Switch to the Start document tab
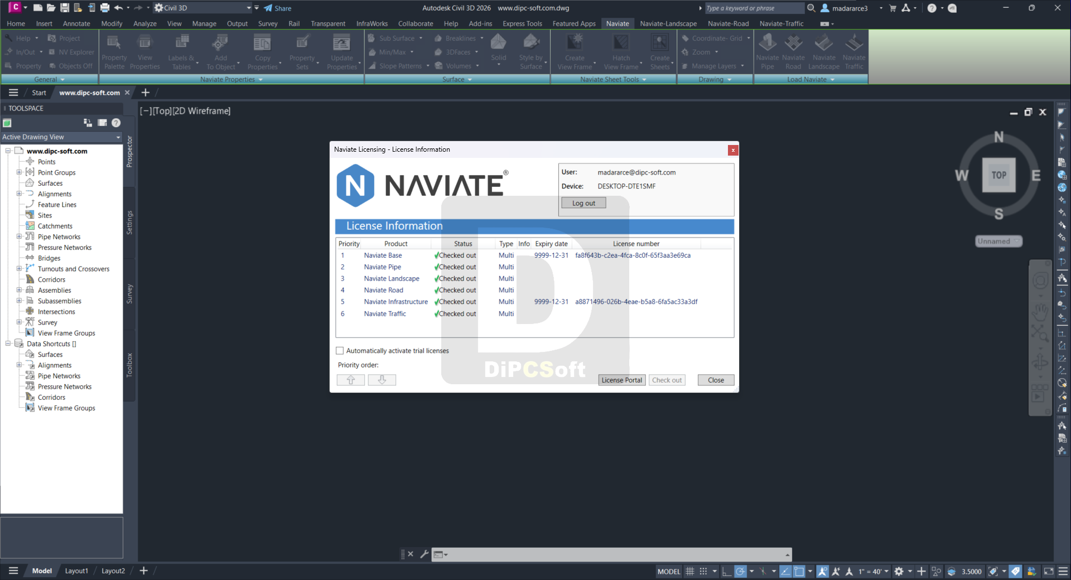Image resolution: width=1071 pixels, height=580 pixels. click(x=39, y=93)
